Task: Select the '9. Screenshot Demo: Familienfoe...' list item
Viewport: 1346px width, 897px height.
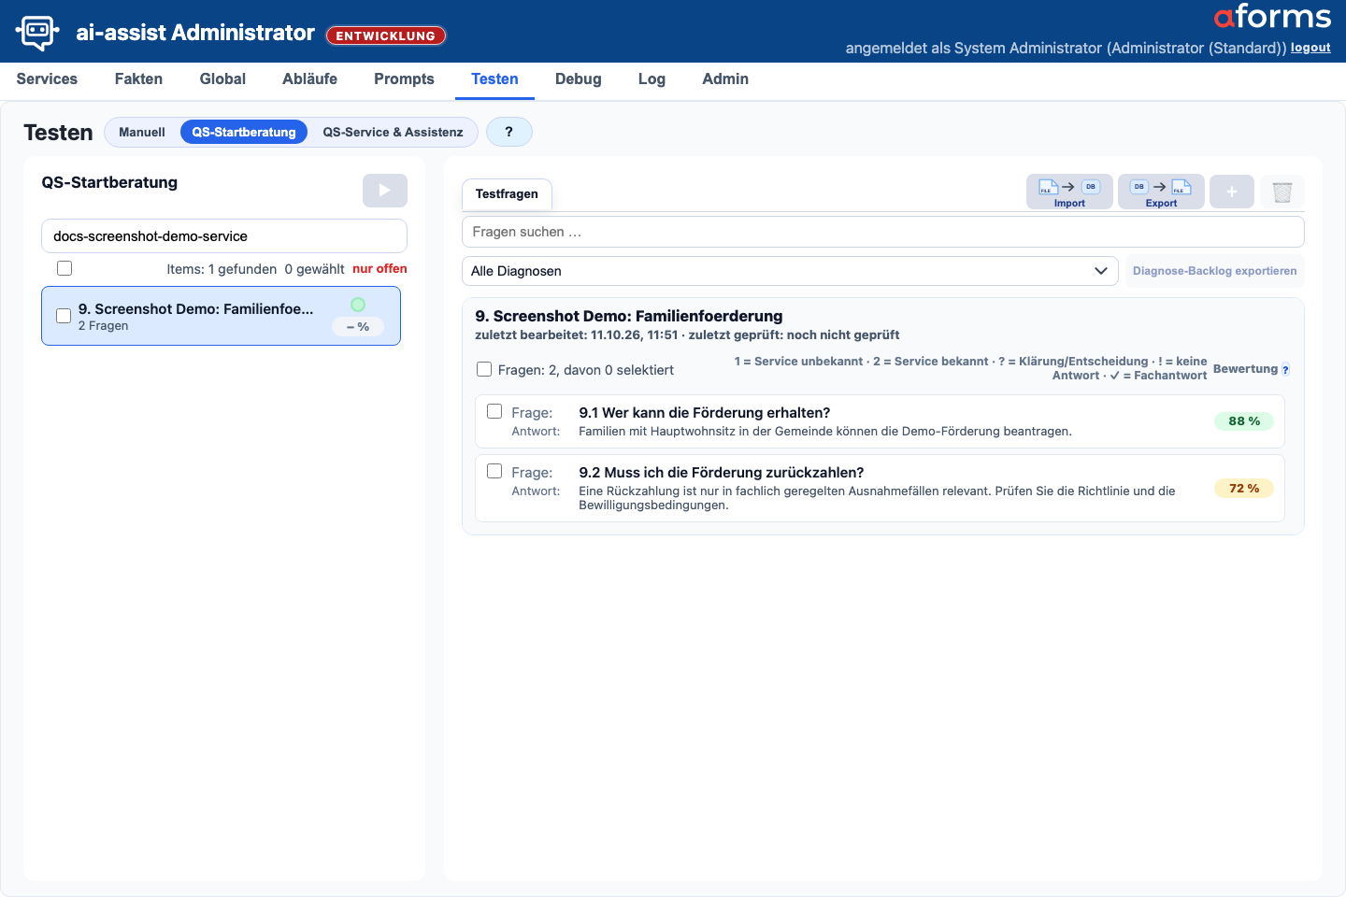Action: pos(221,316)
